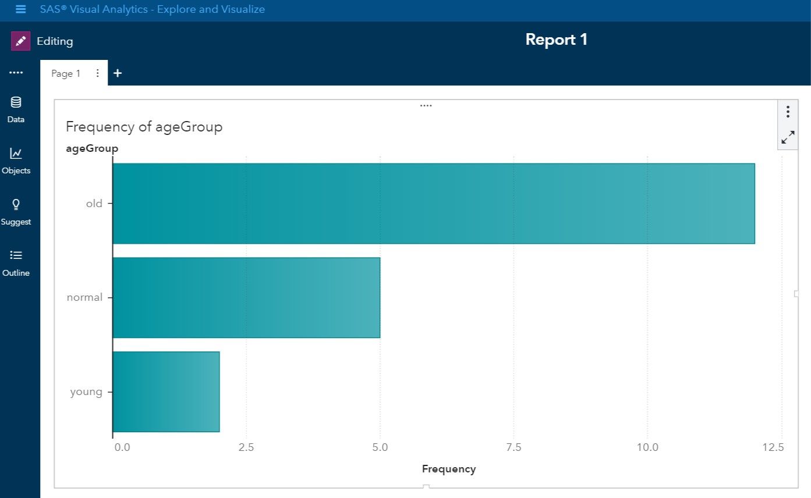This screenshot has width=811, height=498.
Task: Open the Suggest panel
Action: point(16,212)
